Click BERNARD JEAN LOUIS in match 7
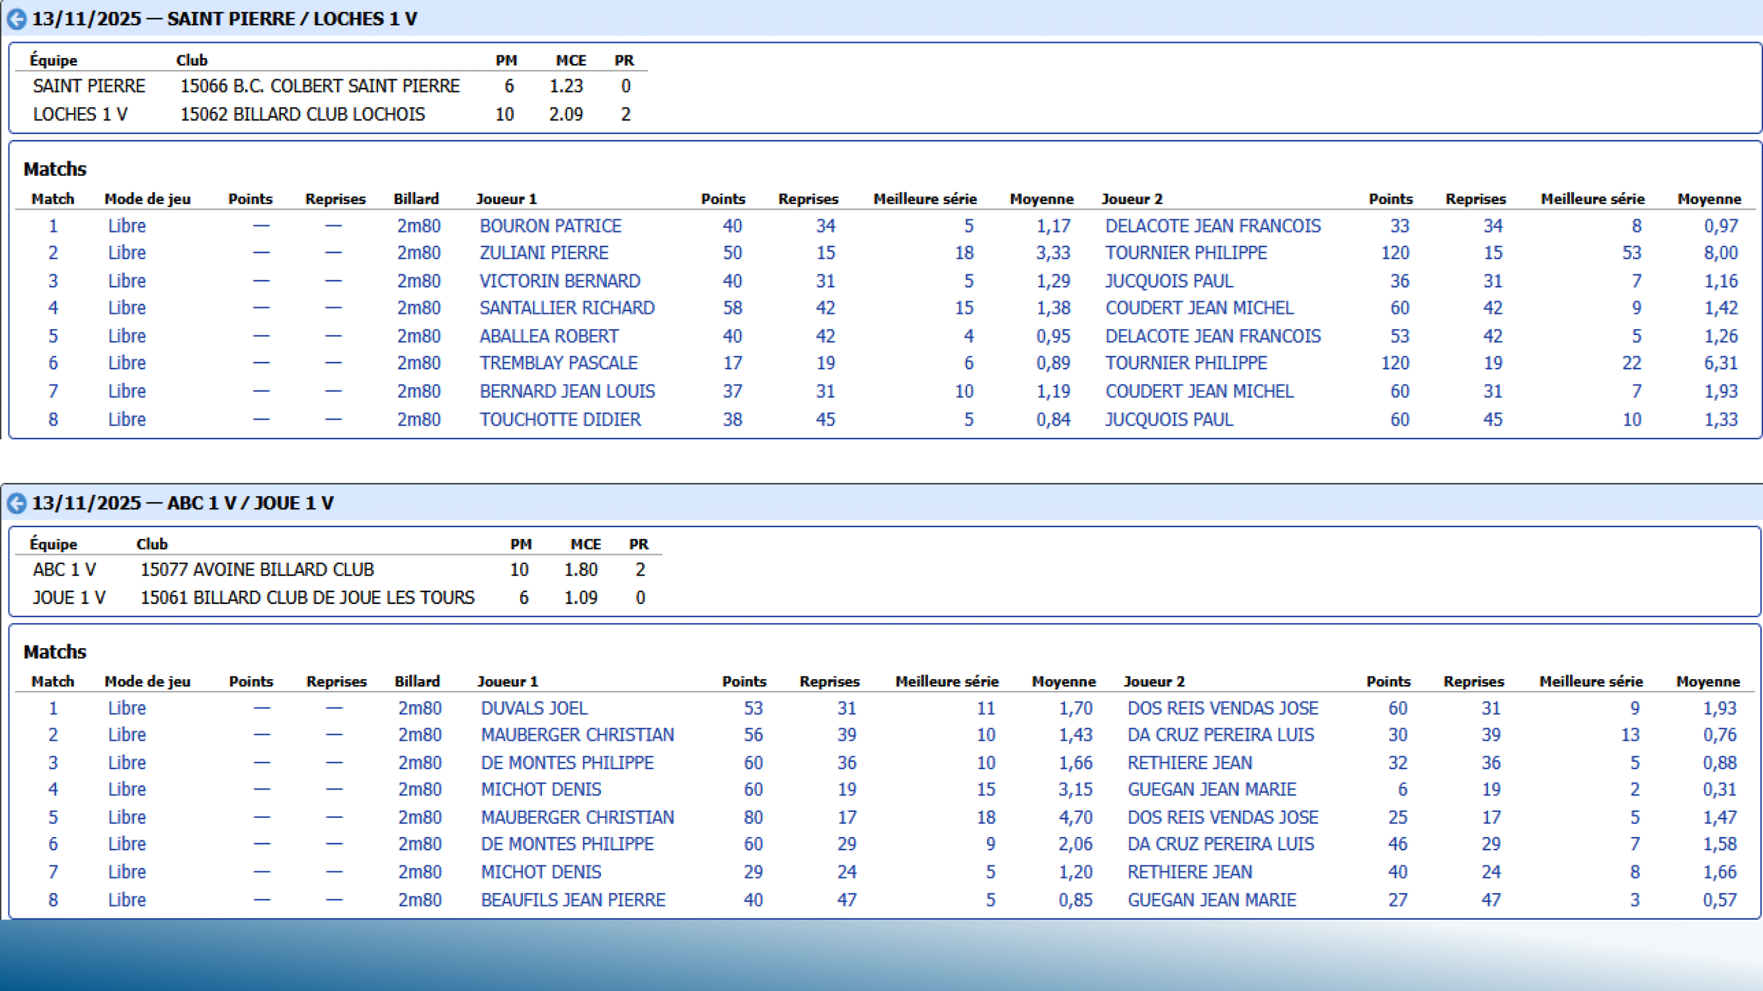The height and width of the screenshot is (991, 1763). [567, 391]
